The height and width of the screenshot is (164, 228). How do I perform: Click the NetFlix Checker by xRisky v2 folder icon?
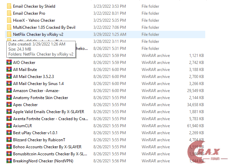[9, 34]
